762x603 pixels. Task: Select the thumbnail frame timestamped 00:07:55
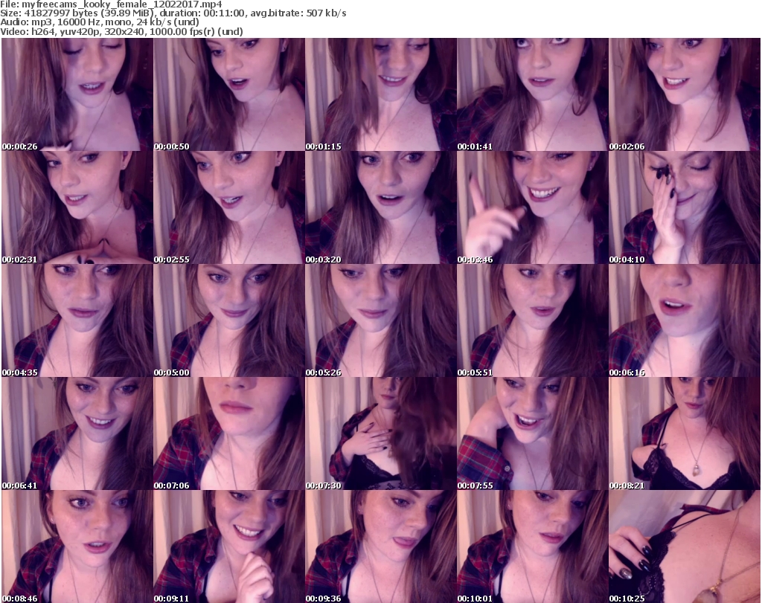[x=533, y=433]
